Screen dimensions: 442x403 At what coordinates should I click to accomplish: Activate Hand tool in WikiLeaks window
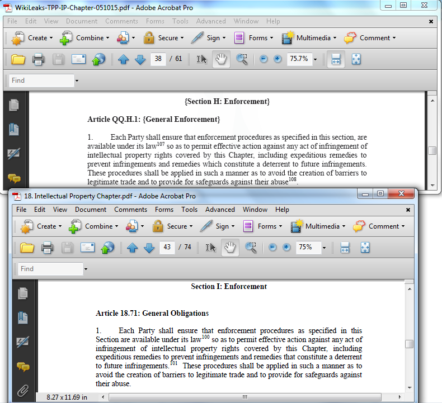coord(222,59)
